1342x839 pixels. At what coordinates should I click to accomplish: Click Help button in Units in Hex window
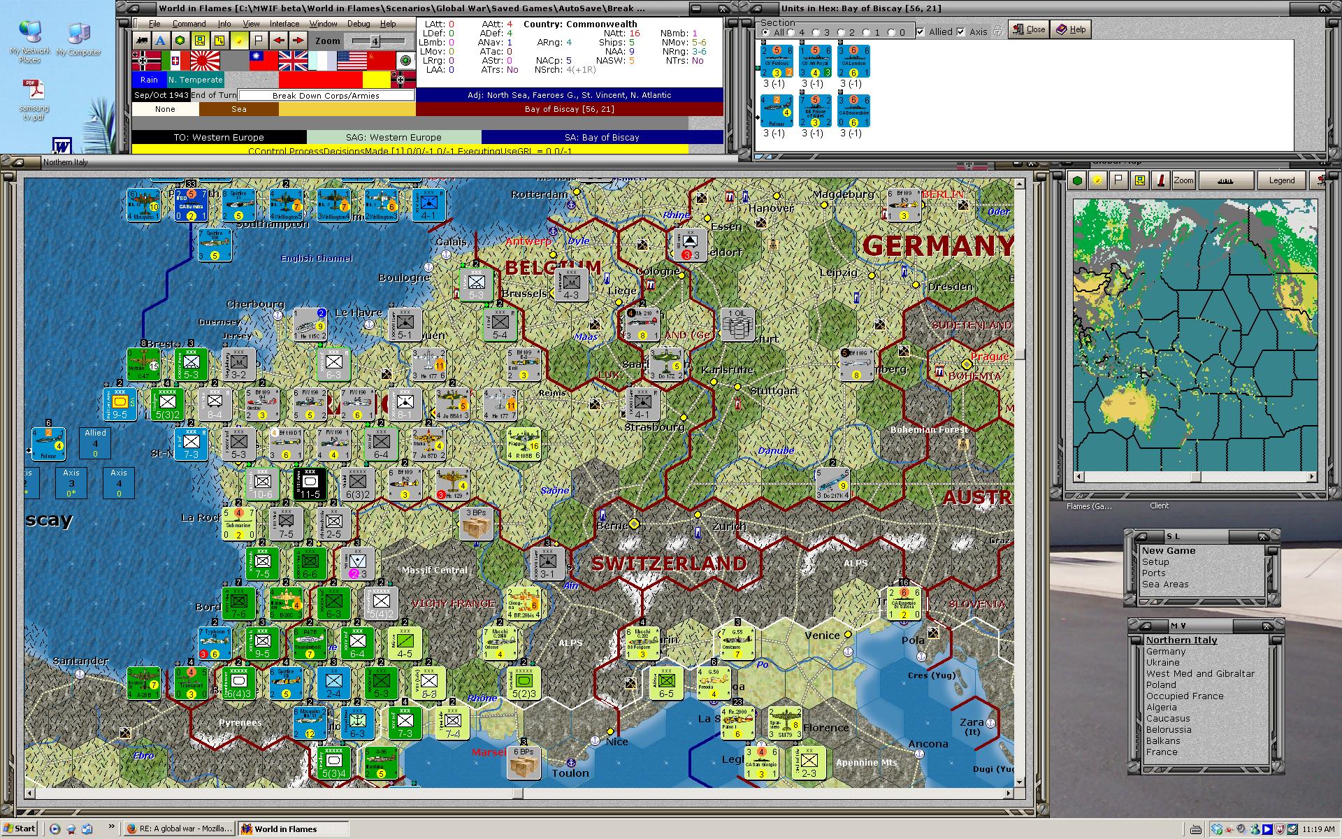pyautogui.click(x=1072, y=29)
